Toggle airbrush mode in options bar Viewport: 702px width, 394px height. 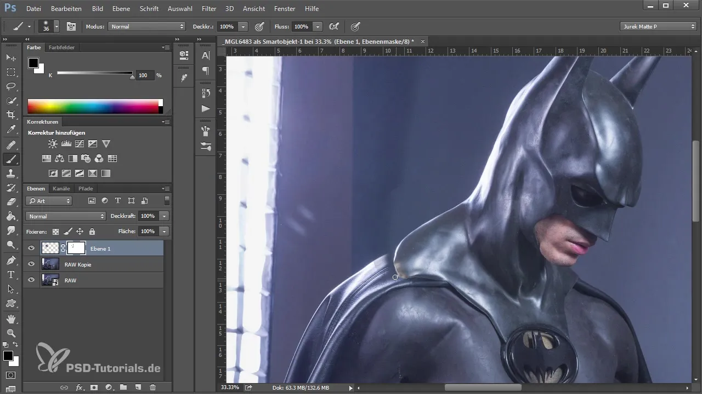[333, 26]
